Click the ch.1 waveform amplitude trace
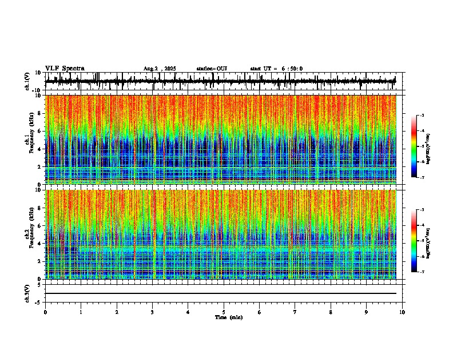The height and width of the screenshot is (350, 453). (220, 81)
